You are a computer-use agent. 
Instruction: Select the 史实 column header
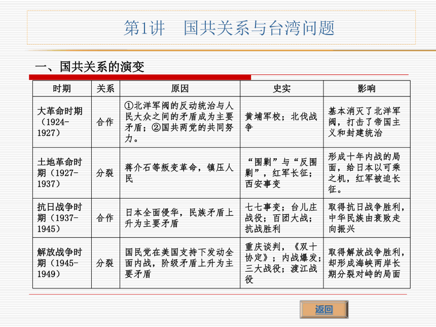[x=282, y=88]
